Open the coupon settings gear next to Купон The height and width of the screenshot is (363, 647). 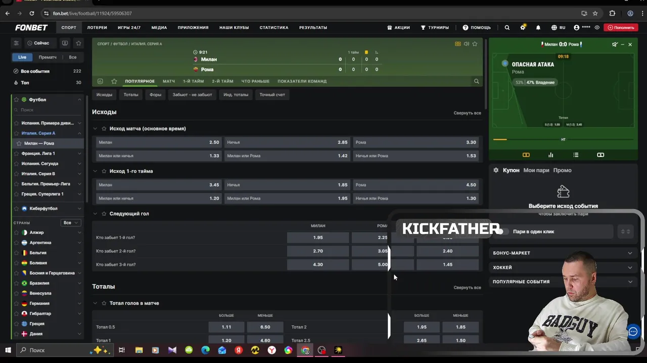tap(496, 170)
